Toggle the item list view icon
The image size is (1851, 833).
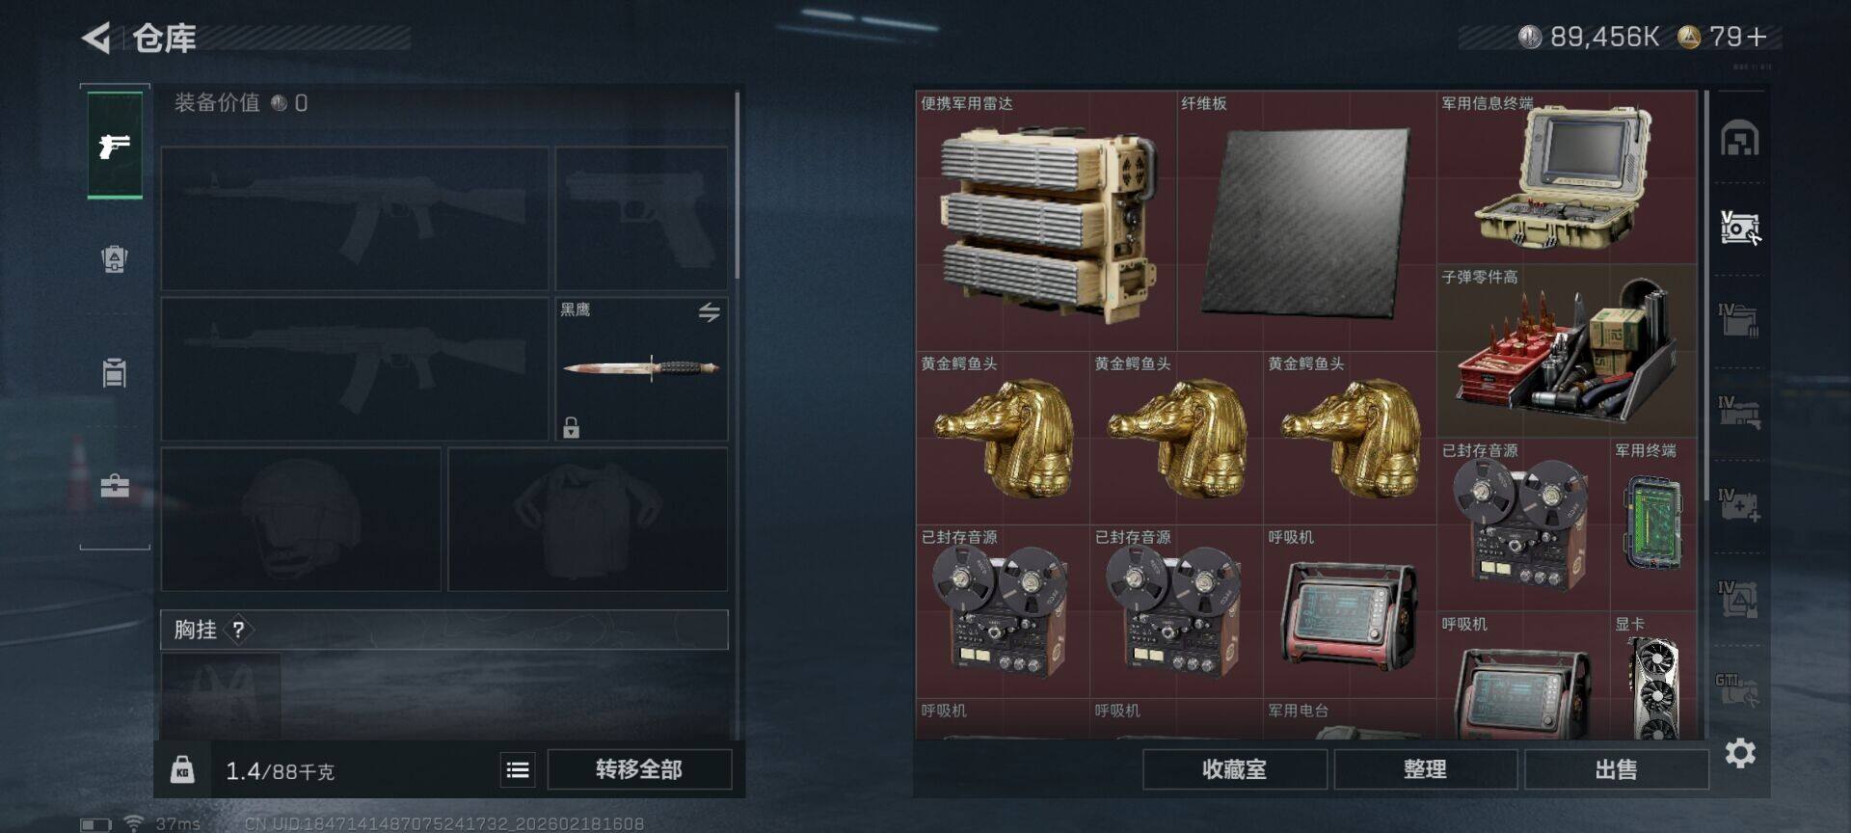(518, 769)
